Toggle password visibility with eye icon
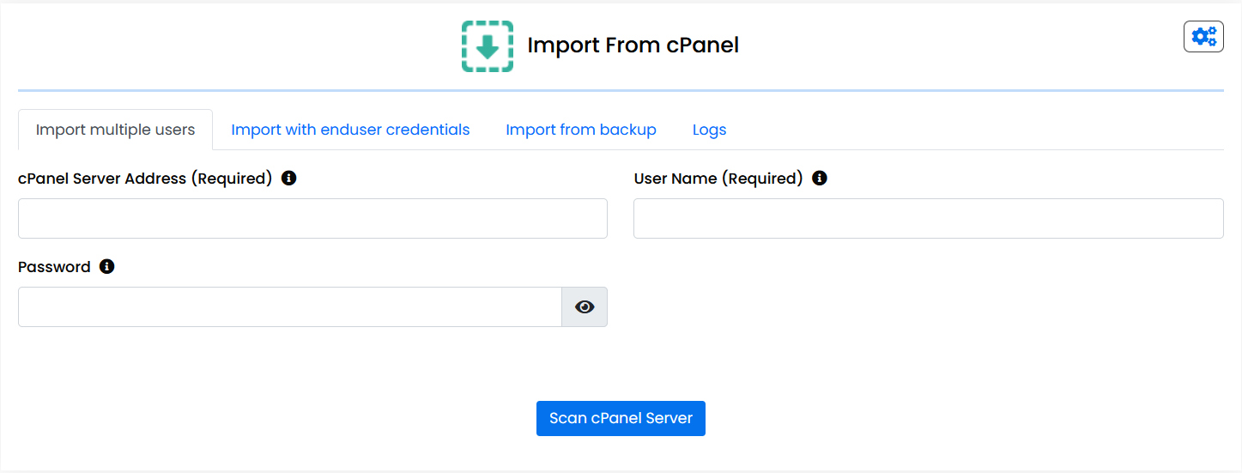The image size is (1242, 473). [585, 307]
